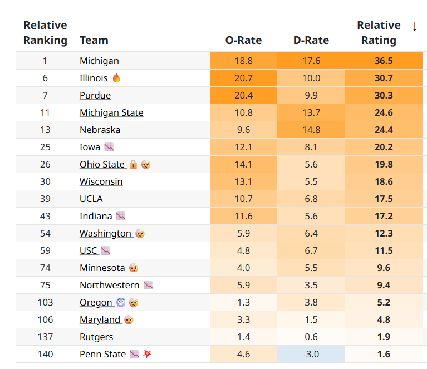Click the bandaged face icon beside Washington
This screenshot has height=369, width=427.
140,233
